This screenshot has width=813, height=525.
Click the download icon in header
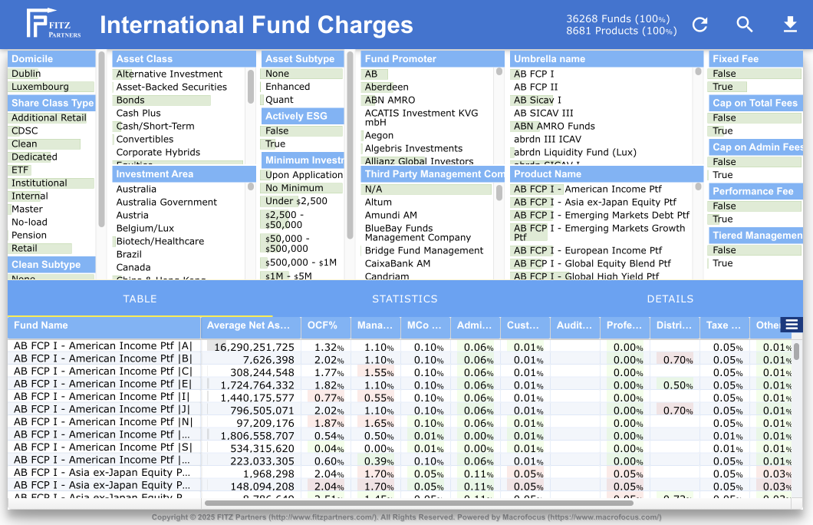click(790, 25)
